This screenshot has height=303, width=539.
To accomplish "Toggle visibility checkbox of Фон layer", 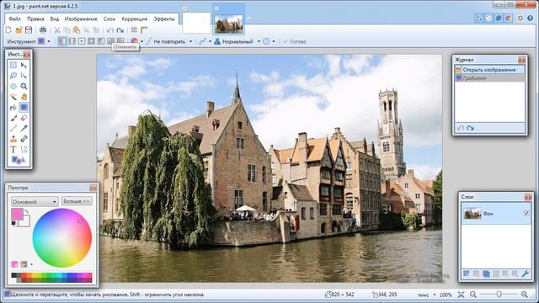I will click(x=526, y=213).
